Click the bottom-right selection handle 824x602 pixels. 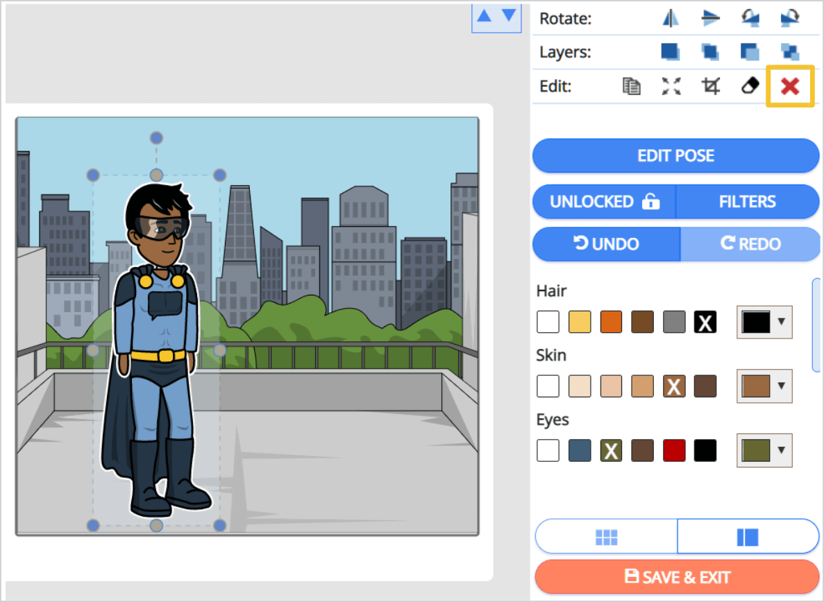219,526
